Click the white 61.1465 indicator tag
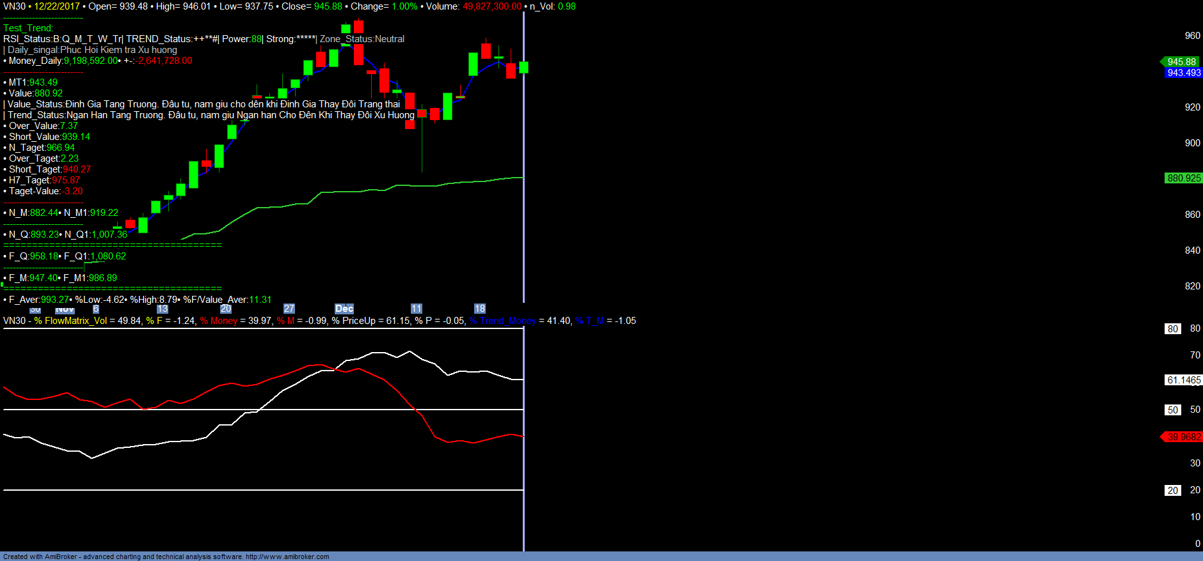The image size is (1203, 561). click(x=1183, y=380)
